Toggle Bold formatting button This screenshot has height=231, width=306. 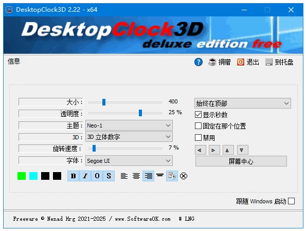74,176
